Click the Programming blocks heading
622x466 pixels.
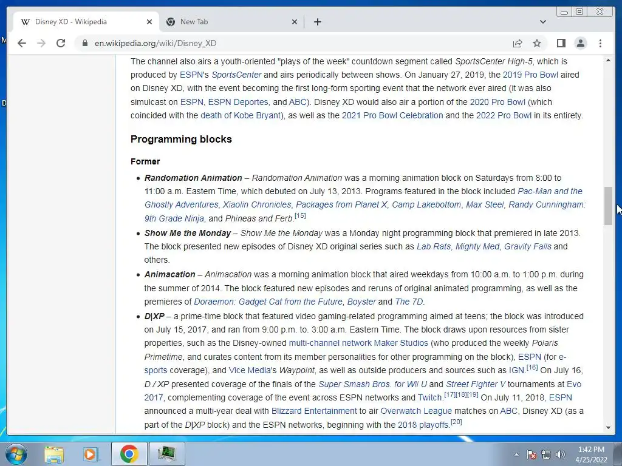point(181,139)
